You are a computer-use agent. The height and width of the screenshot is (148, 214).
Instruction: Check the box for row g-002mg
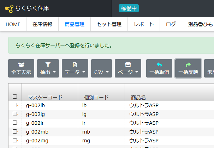click(15, 140)
